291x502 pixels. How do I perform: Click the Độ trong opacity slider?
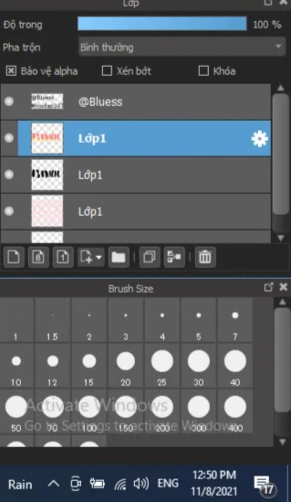click(x=162, y=24)
